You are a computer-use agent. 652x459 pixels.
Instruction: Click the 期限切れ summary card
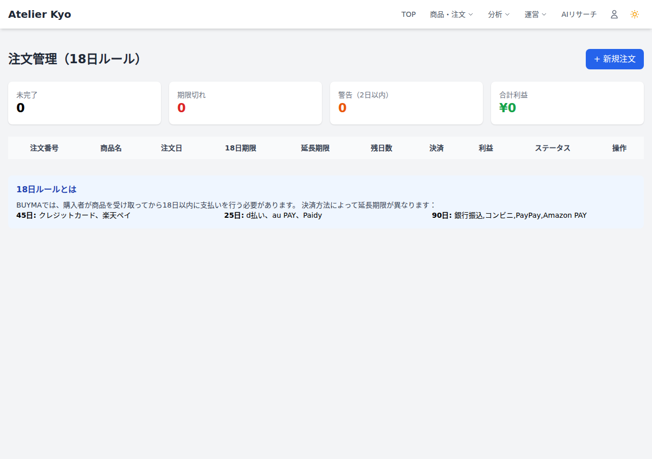pos(246,103)
